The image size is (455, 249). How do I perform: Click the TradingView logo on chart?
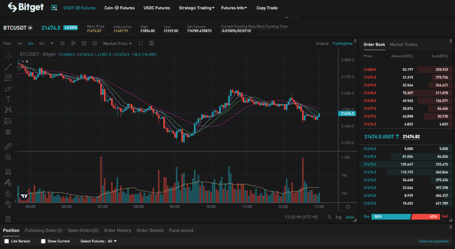(x=24, y=196)
